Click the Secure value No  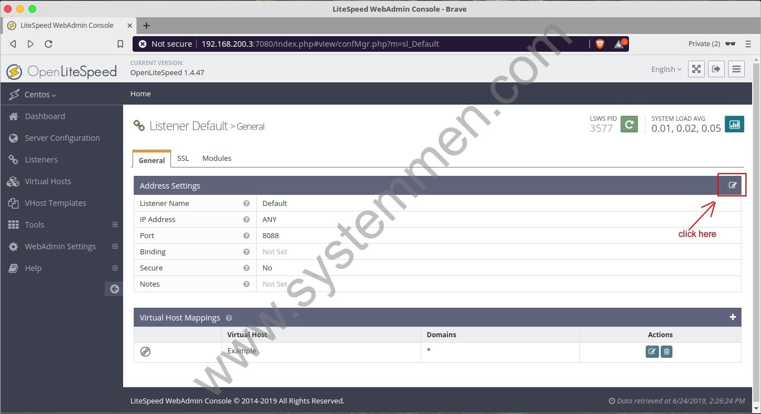point(267,268)
